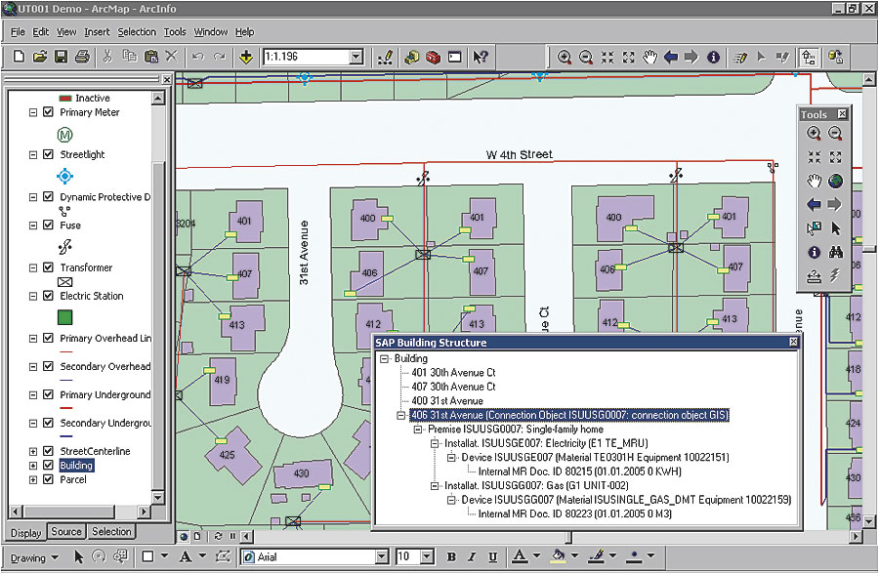Click the Print icon in toolbar
This screenshot has width=879, height=574.
coord(82,58)
